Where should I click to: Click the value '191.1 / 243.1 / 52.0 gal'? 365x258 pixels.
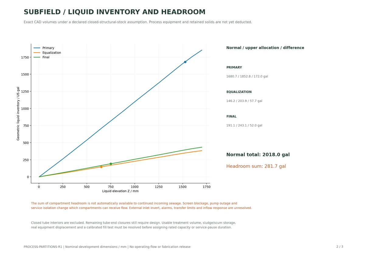(244, 126)
